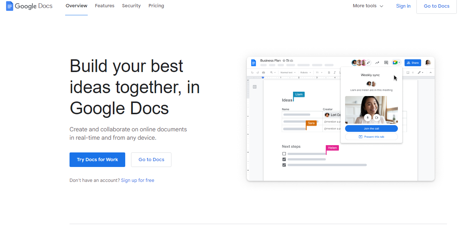Switch to the Features tab
This screenshot has width=459, height=227.
tap(104, 6)
